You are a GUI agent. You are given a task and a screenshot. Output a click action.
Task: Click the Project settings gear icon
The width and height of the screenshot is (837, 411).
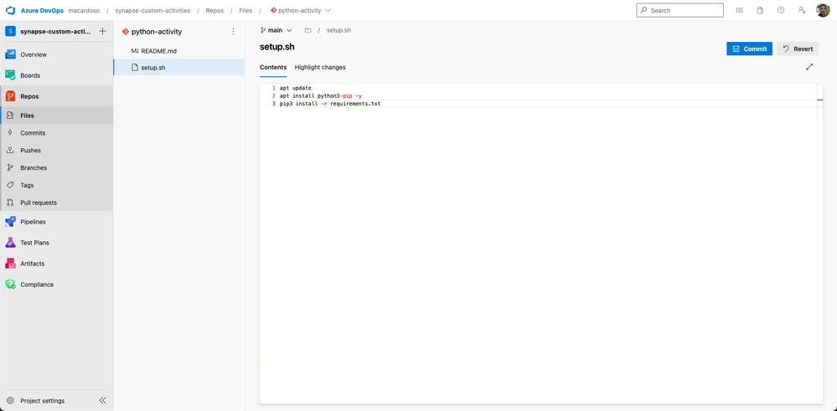(x=10, y=400)
